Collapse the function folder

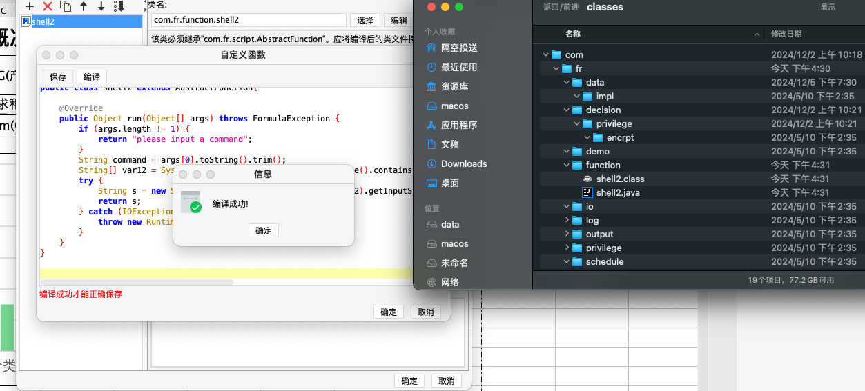(x=567, y=165)
